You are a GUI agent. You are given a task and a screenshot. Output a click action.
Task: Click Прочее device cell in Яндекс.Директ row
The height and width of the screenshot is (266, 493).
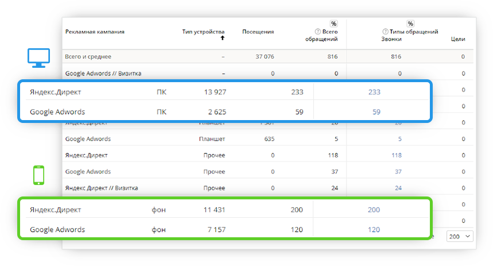point(214,155)
